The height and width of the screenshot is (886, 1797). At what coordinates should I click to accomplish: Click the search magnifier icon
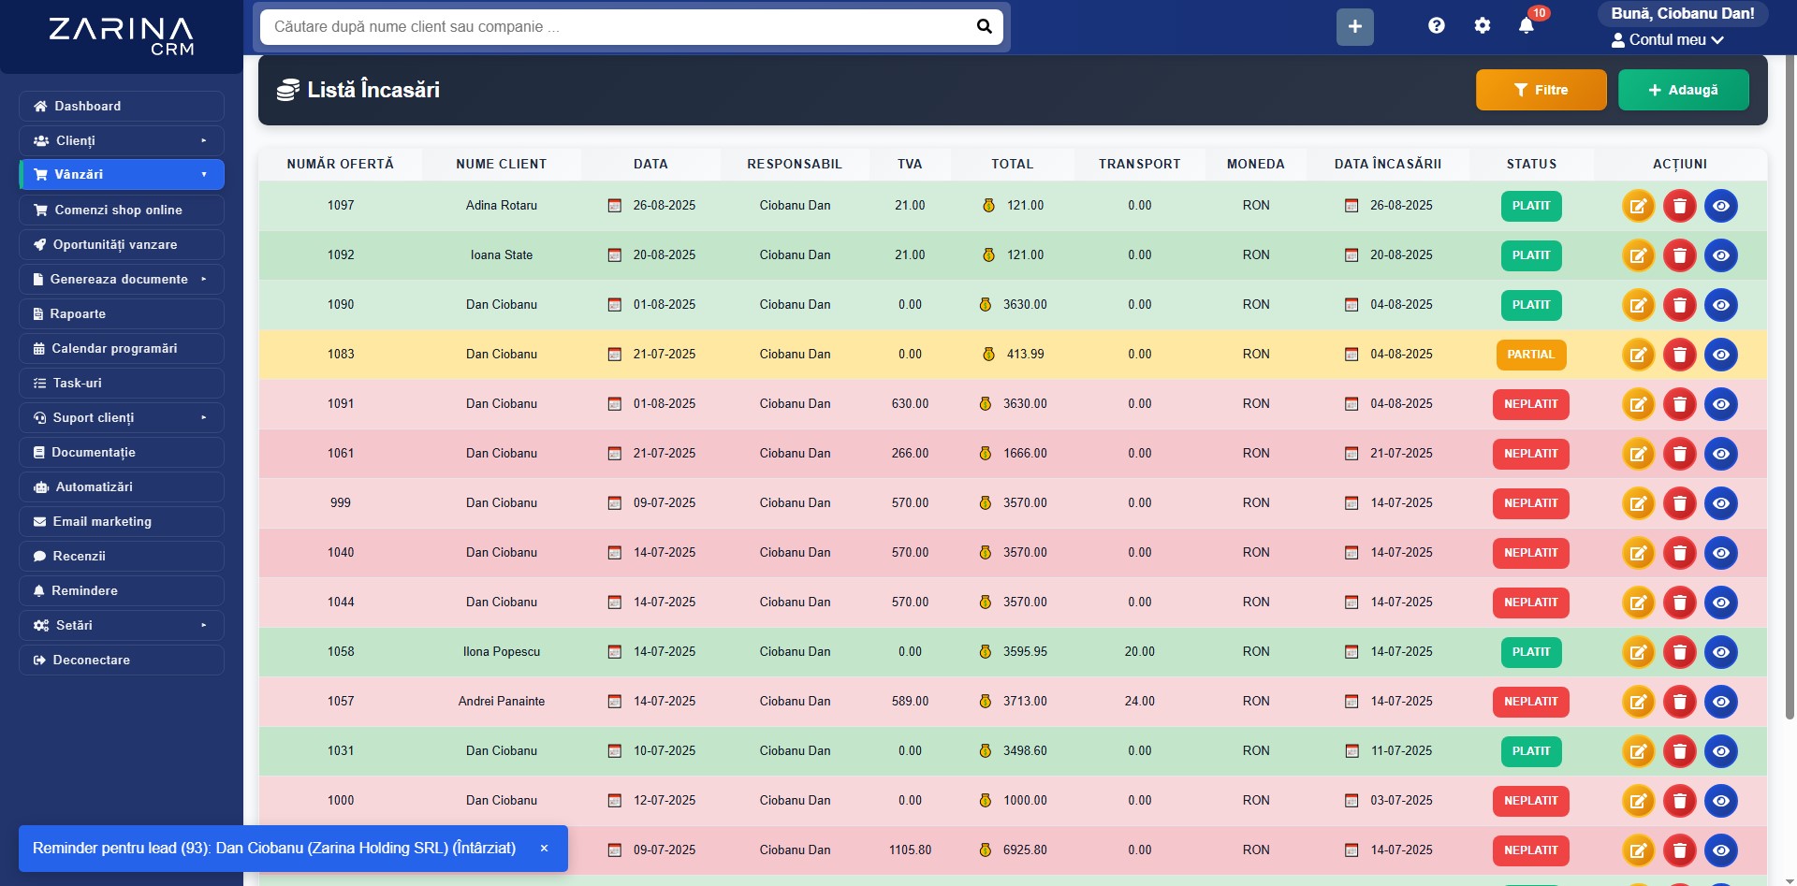click(x=984, y=26)
